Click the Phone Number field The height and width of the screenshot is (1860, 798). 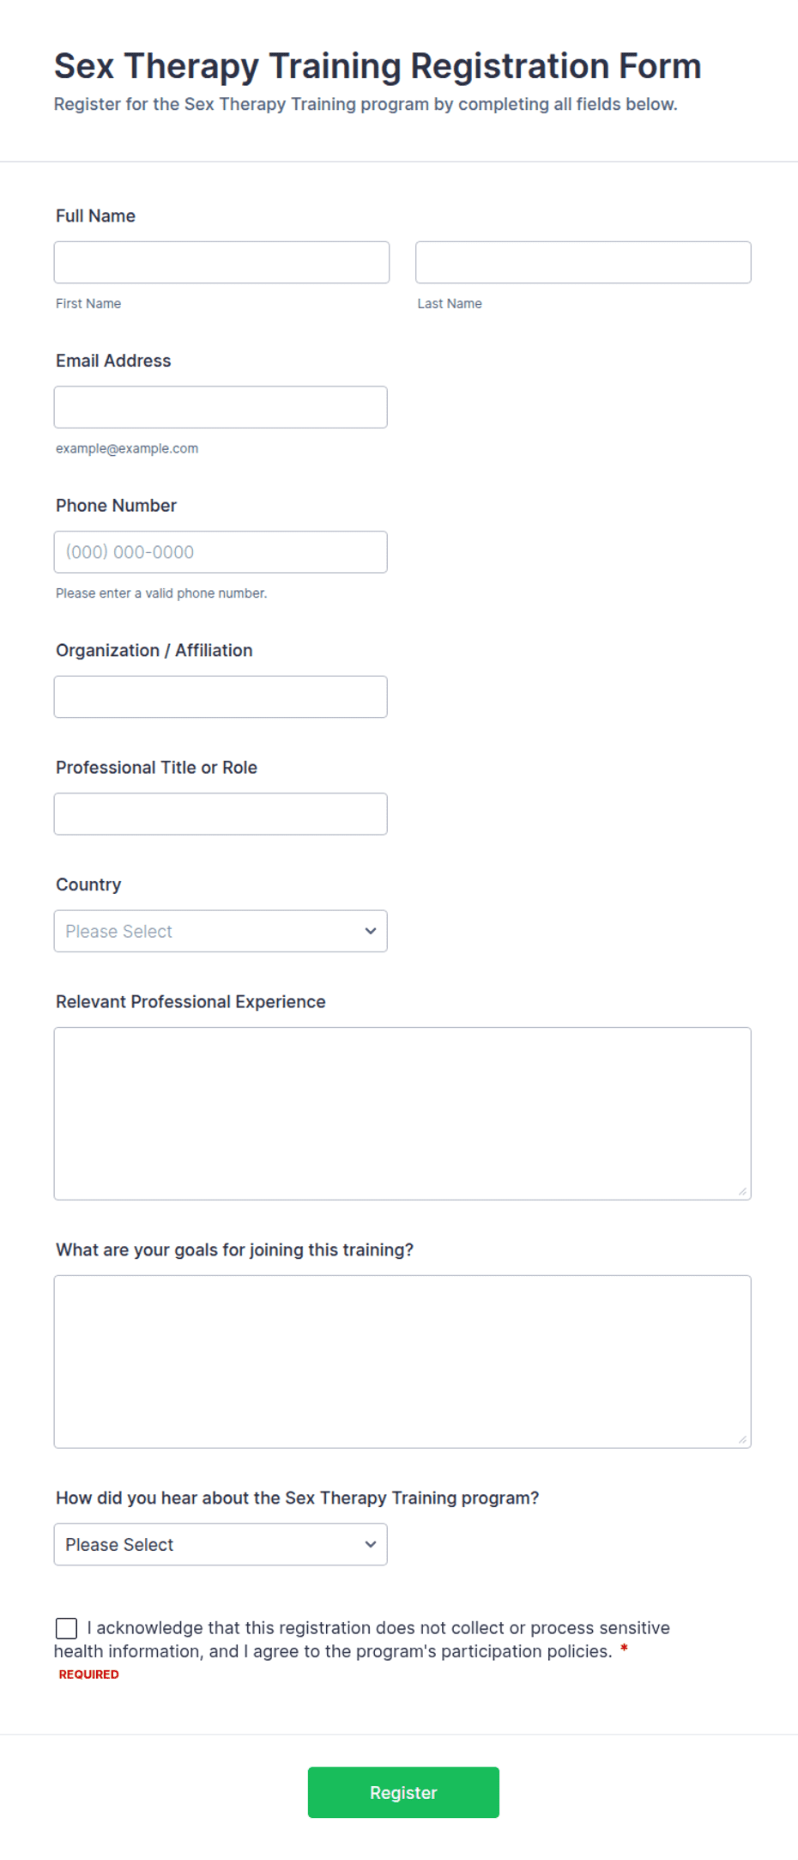coord(221,552)
